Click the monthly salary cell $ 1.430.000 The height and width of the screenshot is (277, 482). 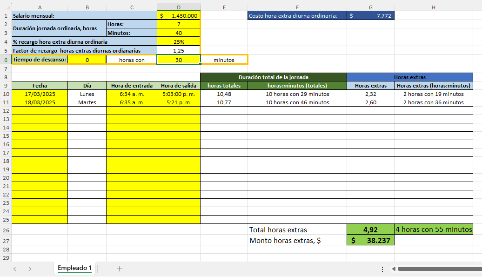pyautogui.click(x=179, y=16)
